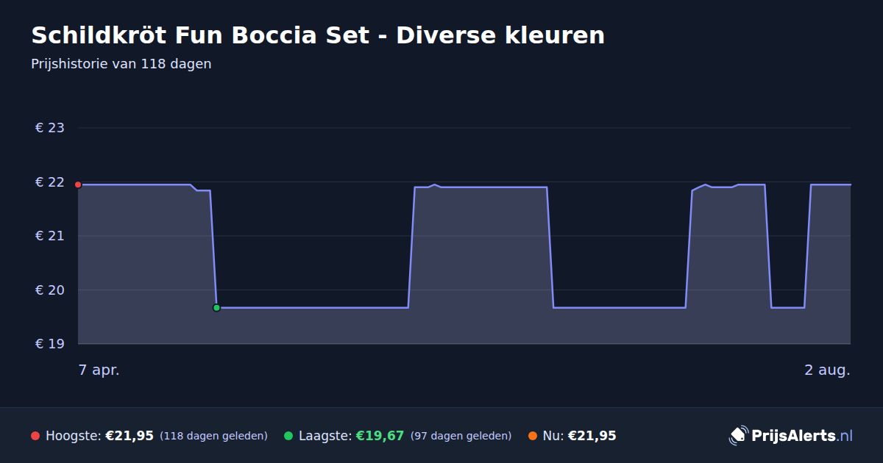Screen dimensions: 883x463
Task: Click the €19,67 lowest price value
Action: click(x=380, y=436)
